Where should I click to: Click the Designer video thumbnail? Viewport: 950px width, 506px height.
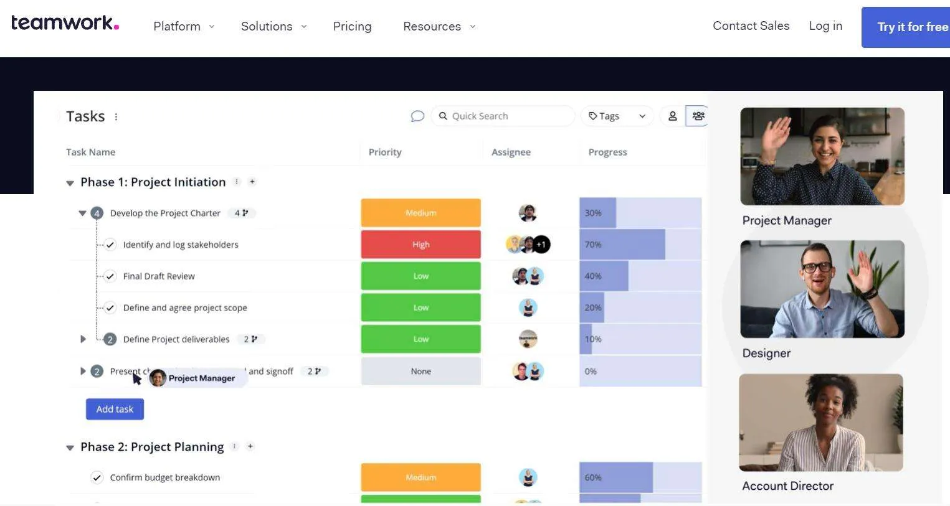tap(822, 289)
